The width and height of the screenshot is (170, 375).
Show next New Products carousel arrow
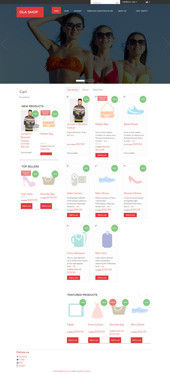[54, 107]
